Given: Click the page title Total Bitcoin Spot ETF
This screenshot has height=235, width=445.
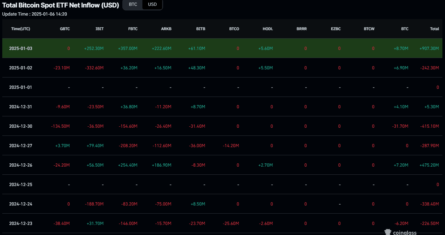Looking at the screenshot, I should click(x=61, y=5).
